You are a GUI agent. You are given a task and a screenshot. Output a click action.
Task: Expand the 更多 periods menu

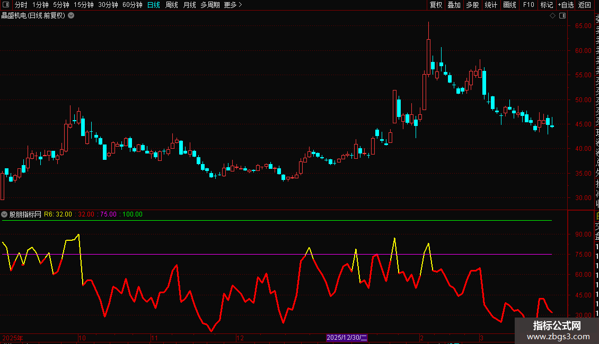click(233, 5)
